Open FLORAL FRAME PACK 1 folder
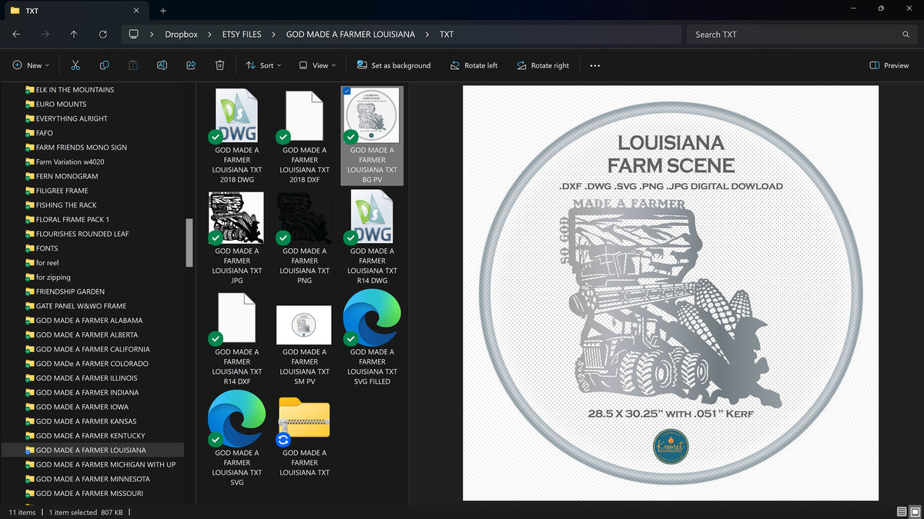 pos(72,219)
